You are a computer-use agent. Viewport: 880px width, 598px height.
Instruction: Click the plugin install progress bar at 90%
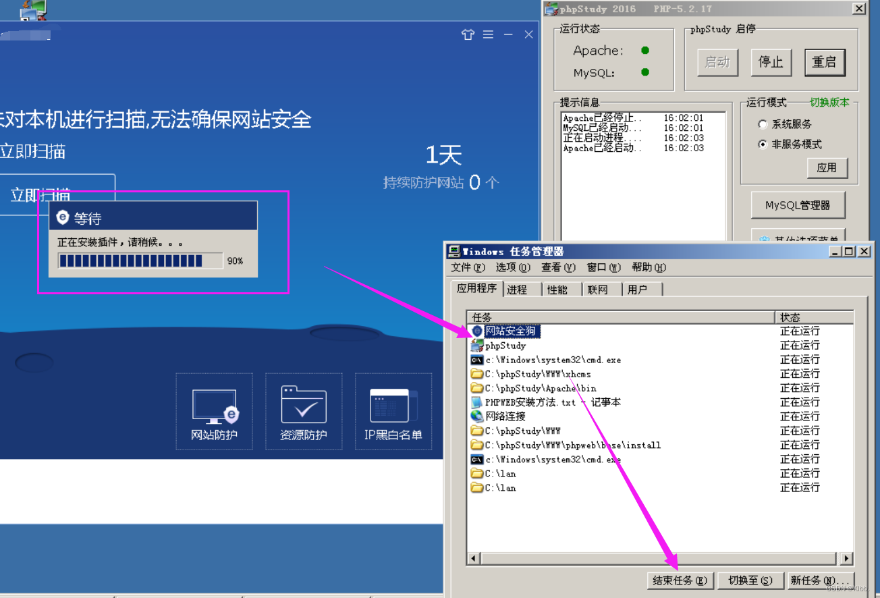pyautogui.click(x=140, y=261)
